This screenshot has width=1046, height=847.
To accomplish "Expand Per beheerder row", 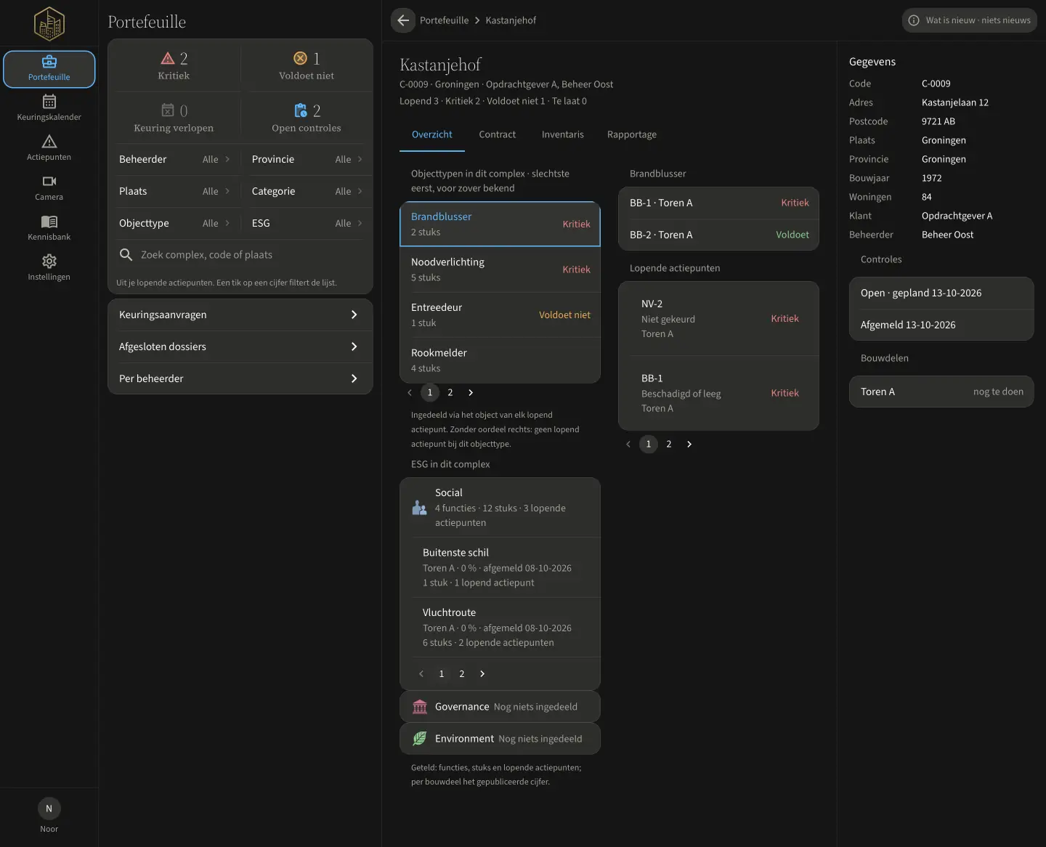I will [240, 378].
